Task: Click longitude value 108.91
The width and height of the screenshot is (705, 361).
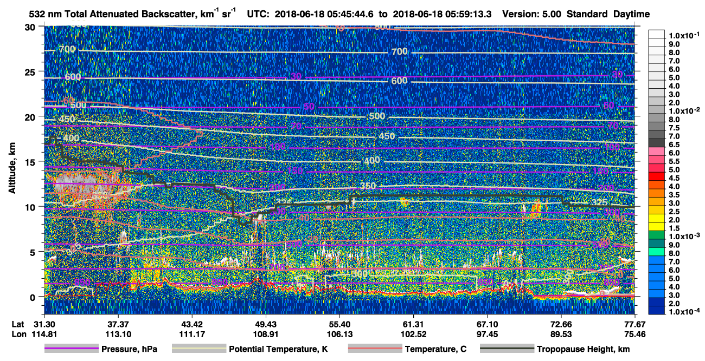Action: (265, 334)
